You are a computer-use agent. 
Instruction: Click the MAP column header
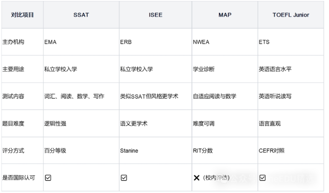225,15
